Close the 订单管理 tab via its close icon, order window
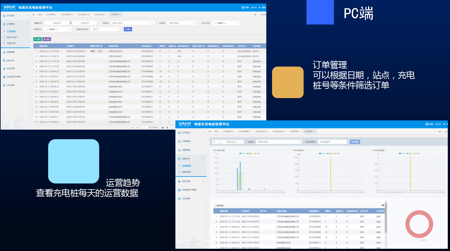The height and width of the screenshot is (251, 450). tap(120, 14)
